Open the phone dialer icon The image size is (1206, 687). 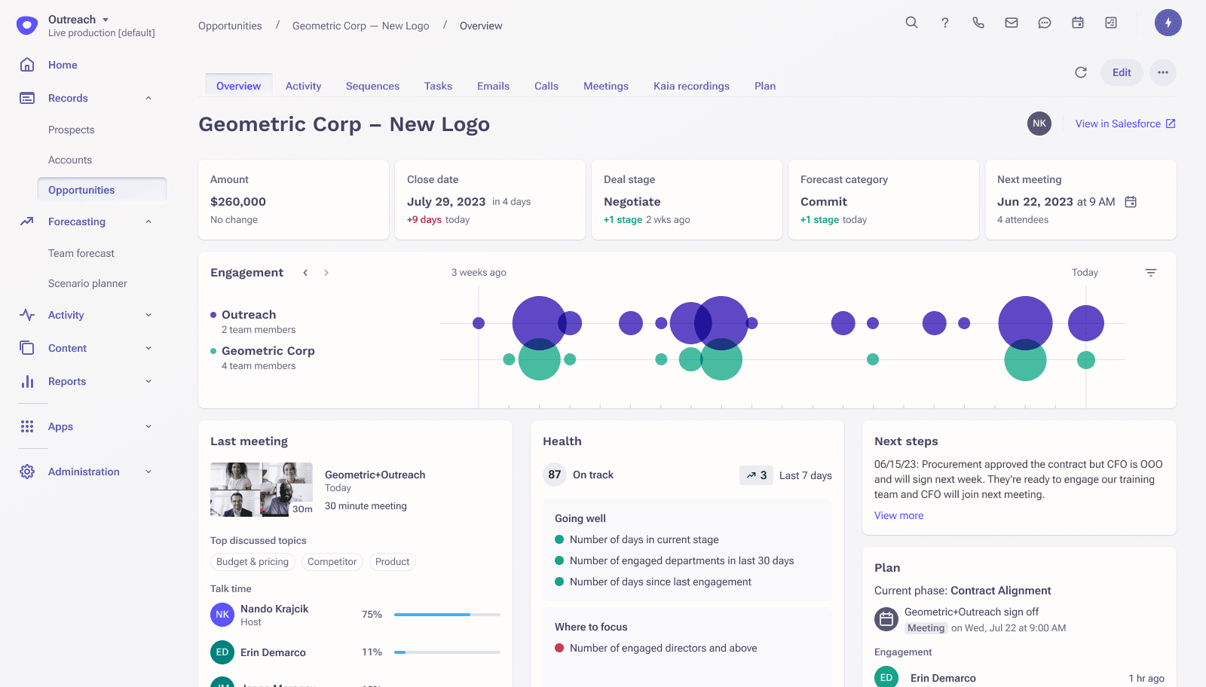[x=978, y=23]
